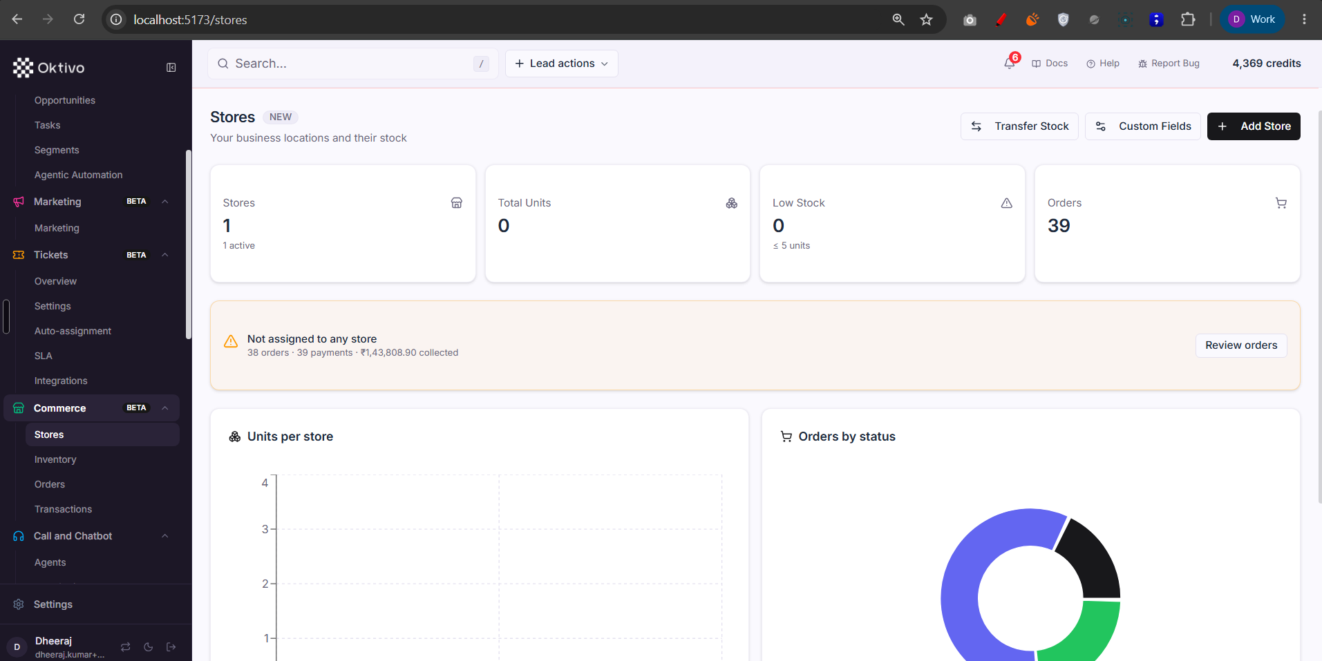
Task: Collapse the Tickets section chevron
Action: coord(165,255)
